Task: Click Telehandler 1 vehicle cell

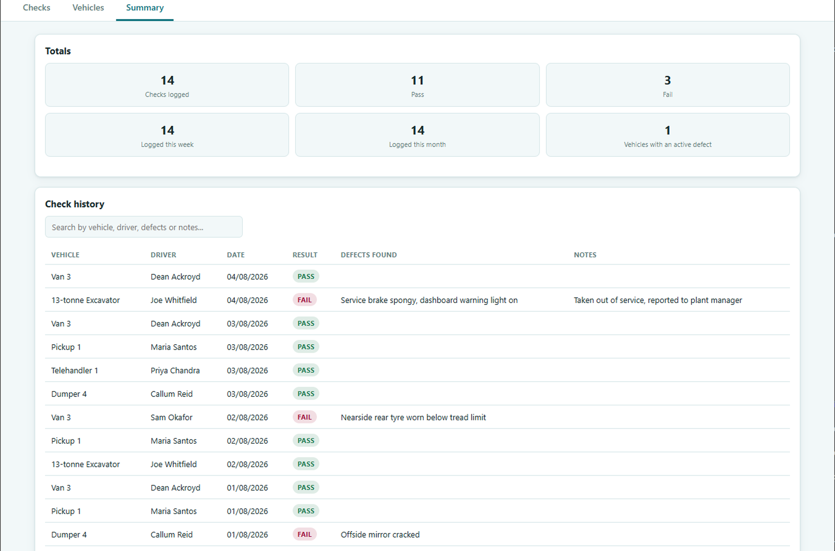Action: (x=75, y=371)
